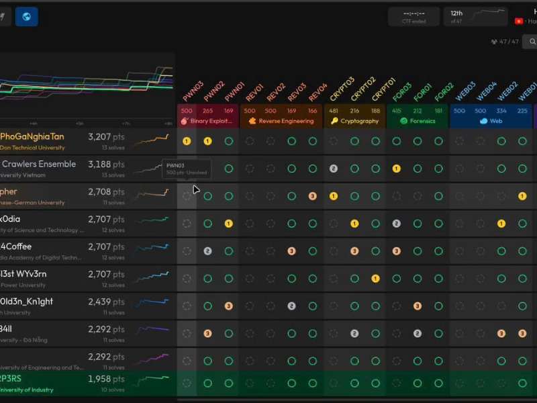Select 4Coffee's silver medal on PWN02
537x403 pixels.
coord(207,251)
